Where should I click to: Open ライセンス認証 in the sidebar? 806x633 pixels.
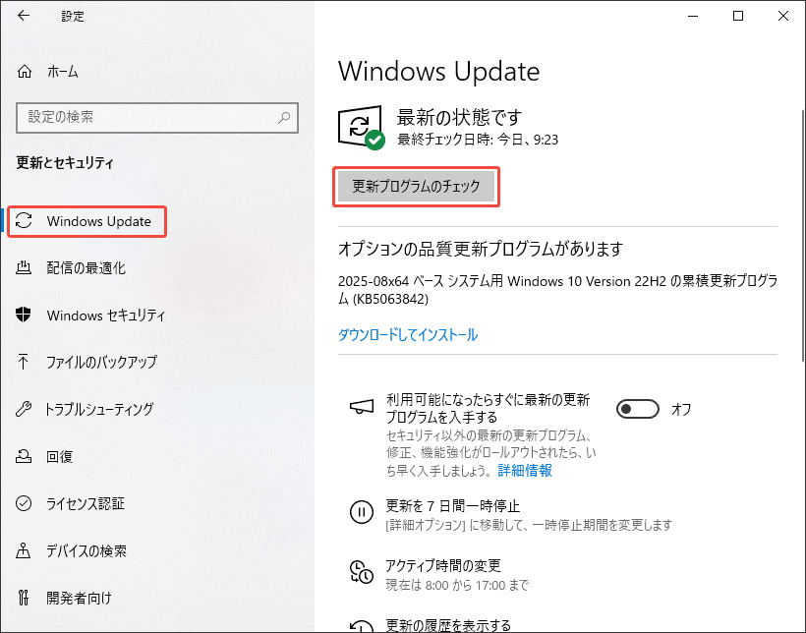coord(86,504)
